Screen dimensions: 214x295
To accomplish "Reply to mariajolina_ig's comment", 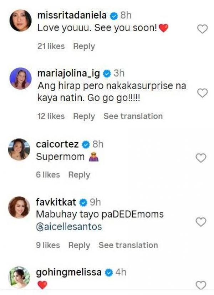I will [x=84, y=116].
